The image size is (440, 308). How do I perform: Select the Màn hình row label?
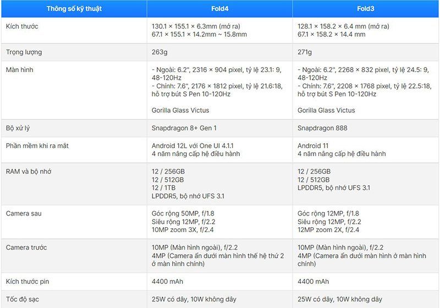(19, 70)
